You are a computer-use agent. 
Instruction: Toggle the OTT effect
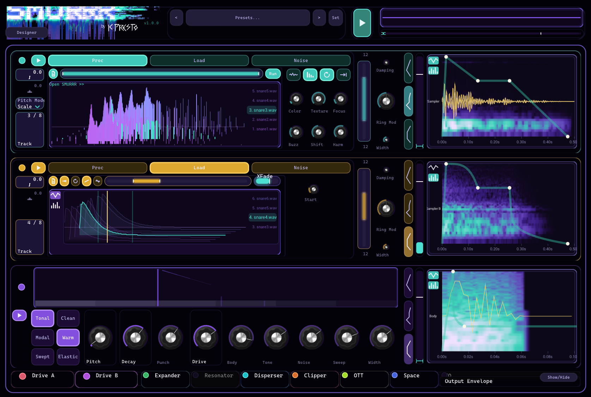click(345, 375)
